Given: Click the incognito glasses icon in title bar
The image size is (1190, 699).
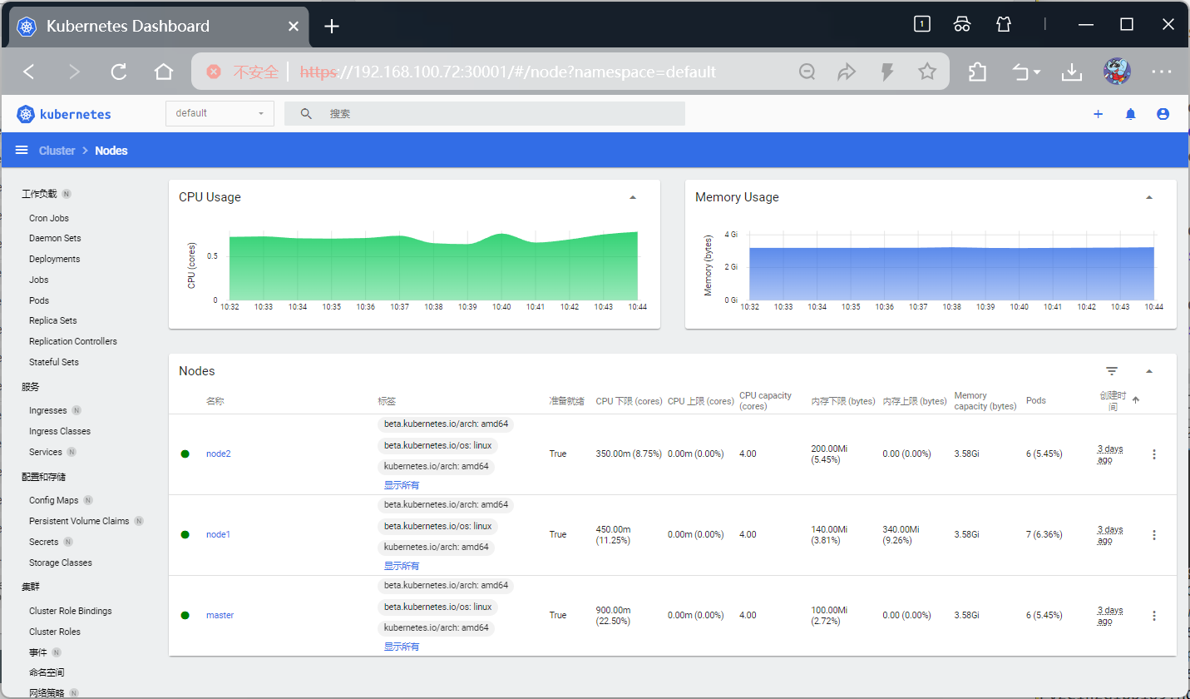Looking at the screenshot, I should pos(962,24).
